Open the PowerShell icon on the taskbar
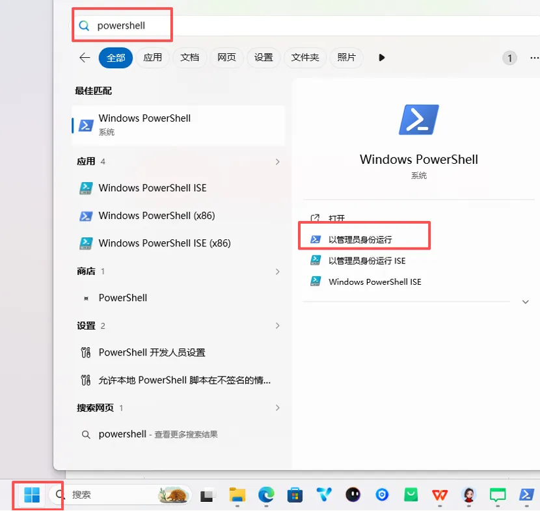The width and height of the screenshot is (540, 511). click(x=526, y=495)
